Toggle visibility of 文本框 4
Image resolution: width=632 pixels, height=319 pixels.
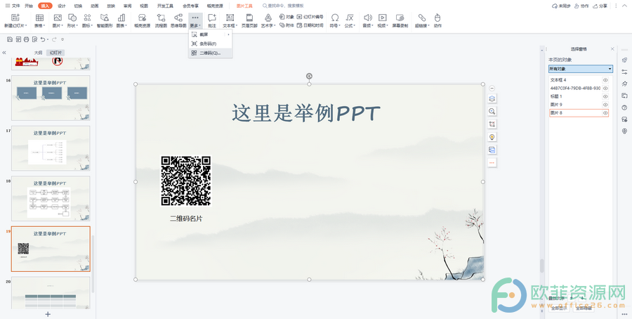click(x=605, y=80)
